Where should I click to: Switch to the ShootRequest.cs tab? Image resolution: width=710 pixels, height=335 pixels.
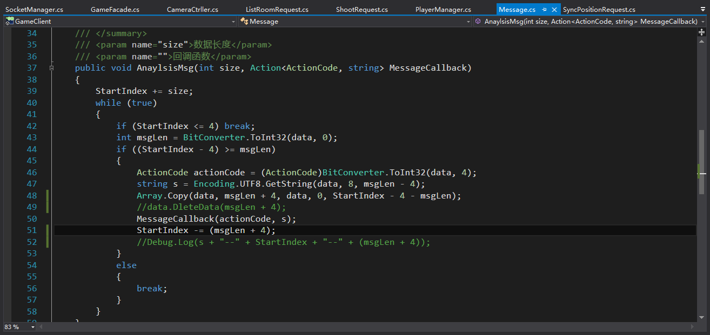pyautogui.click(x=362, y=10)
